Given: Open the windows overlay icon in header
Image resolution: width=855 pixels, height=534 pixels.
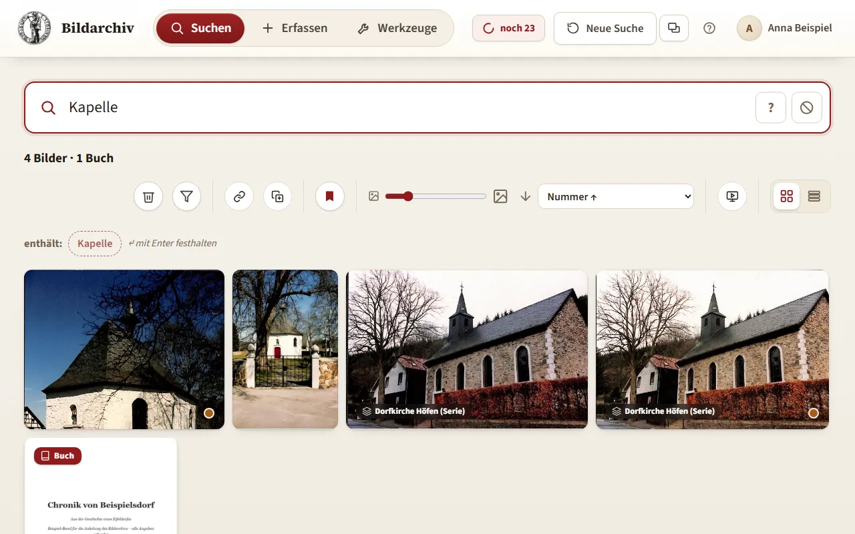Looking at the screenshot, I should pyautogui.click(x=674, y=28).
